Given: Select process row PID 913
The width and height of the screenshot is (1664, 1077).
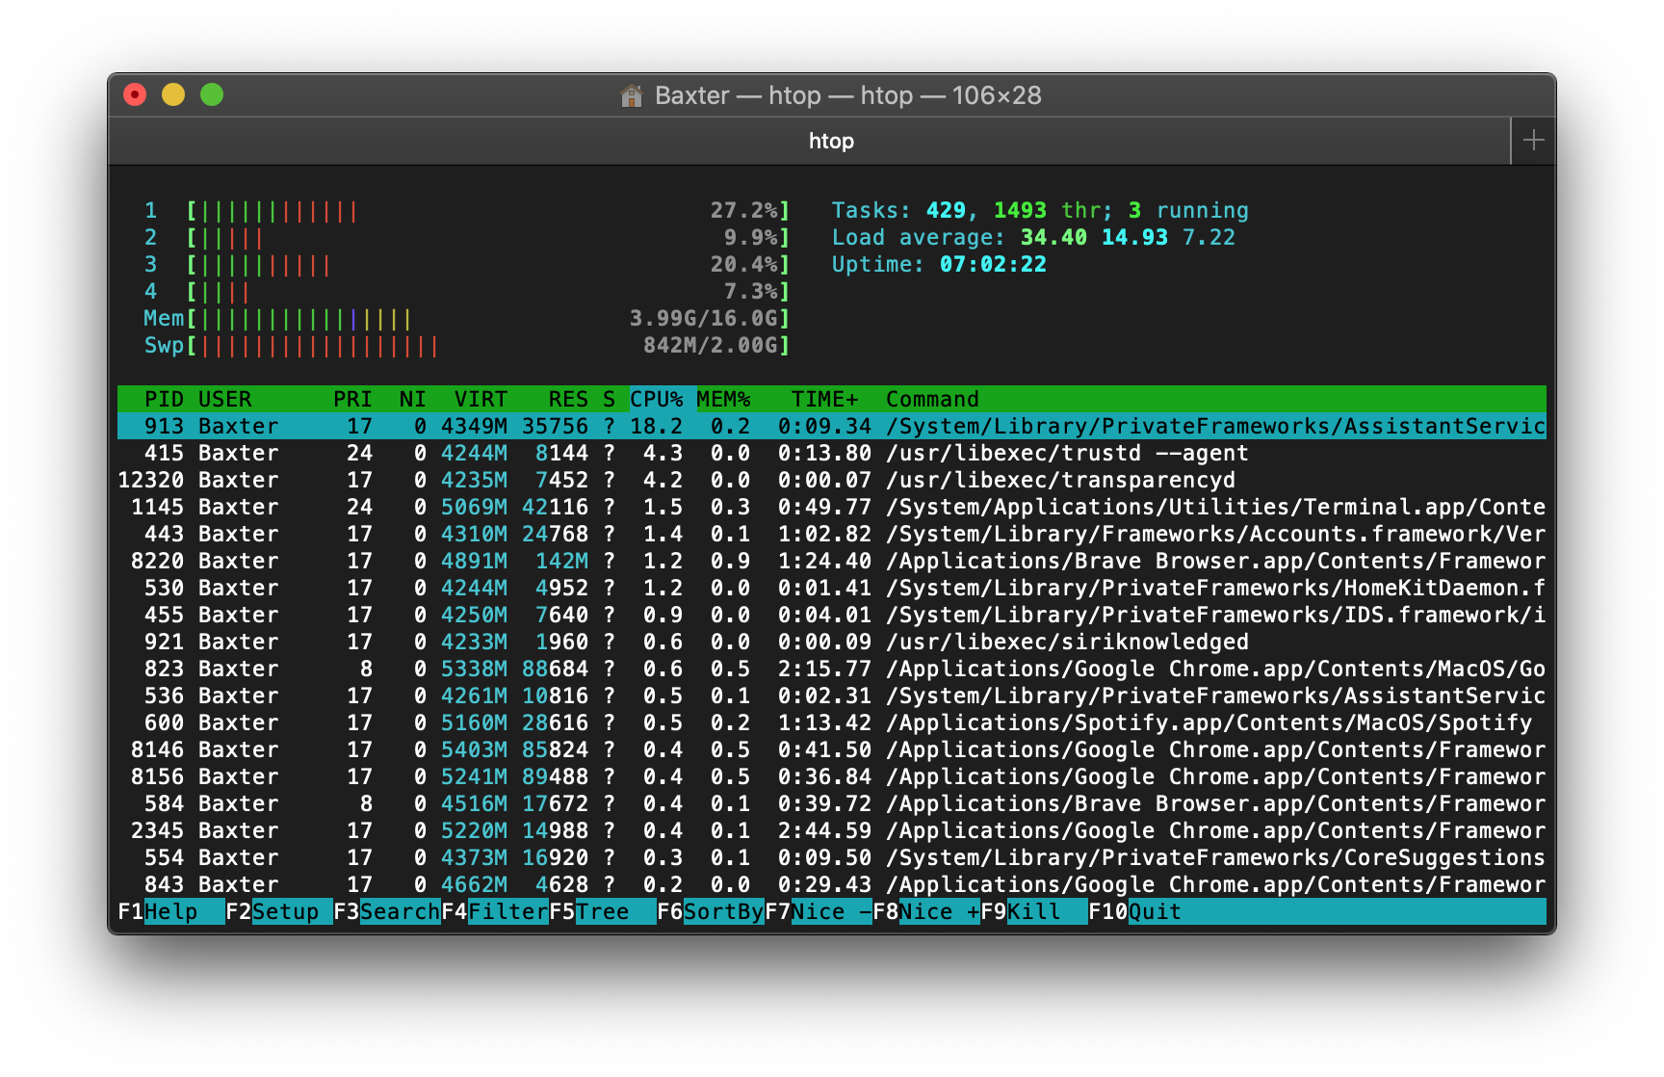Looking at the screenshot, I should [x=832, y=426].
